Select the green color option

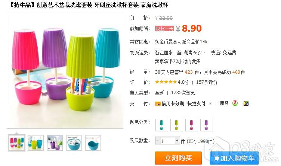point(176,125)
